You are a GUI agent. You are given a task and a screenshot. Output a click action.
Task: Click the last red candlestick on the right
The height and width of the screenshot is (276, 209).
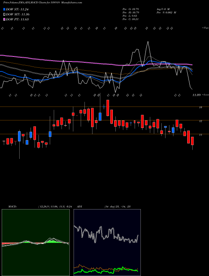click(192, 141)
